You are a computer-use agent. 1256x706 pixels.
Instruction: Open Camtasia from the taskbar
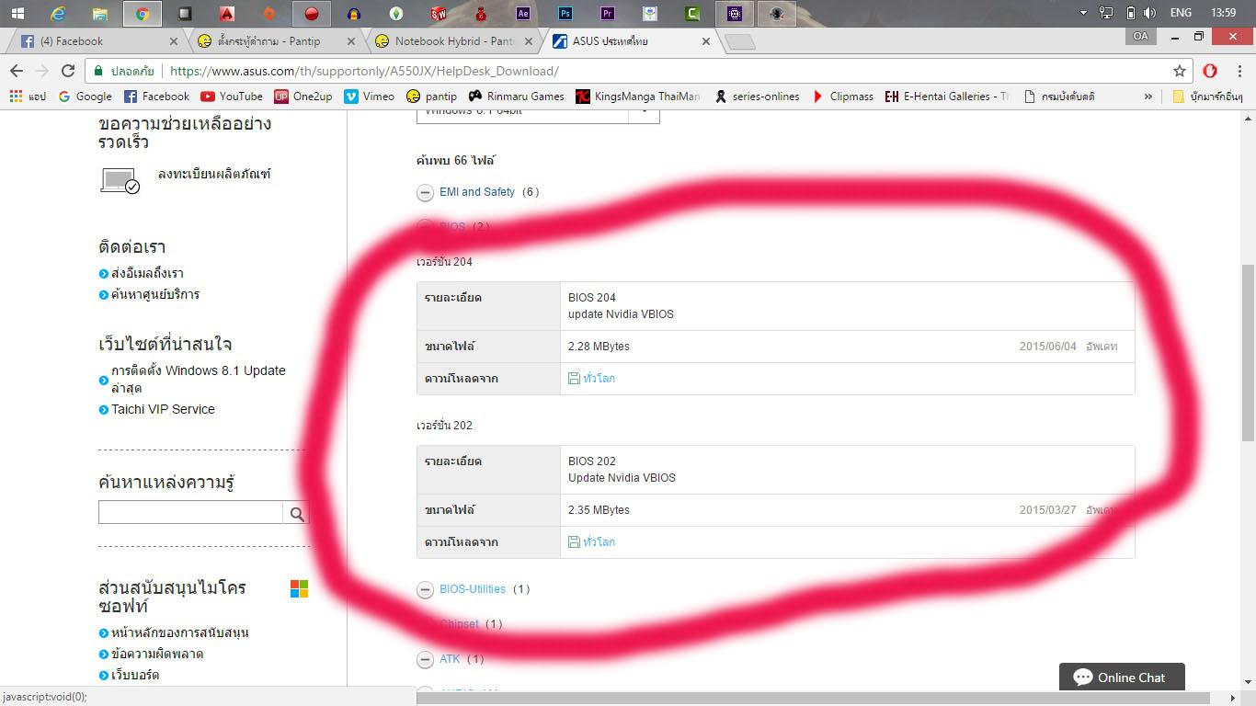[x=693, y=14]
